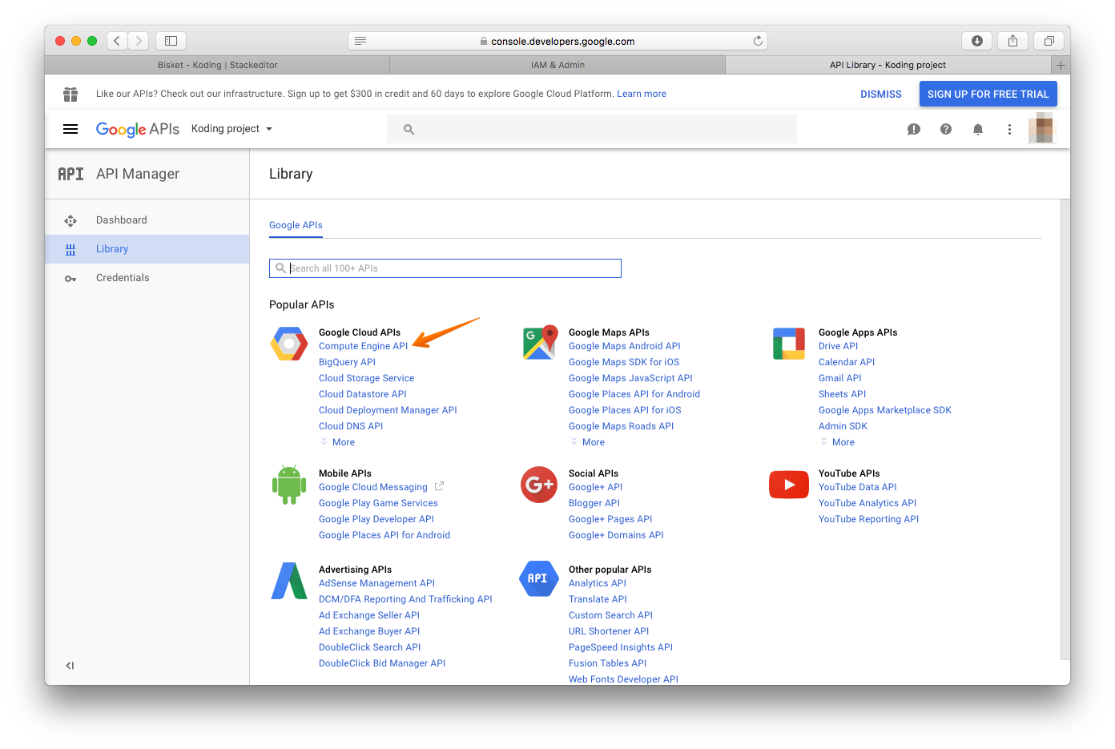
Task: Open the notifications bell
Action: click(x=978, y=129)
